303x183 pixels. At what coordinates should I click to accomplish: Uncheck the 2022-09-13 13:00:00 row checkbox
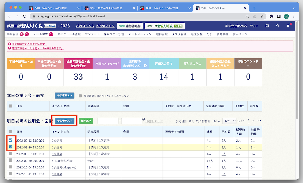tap(11, 140)
